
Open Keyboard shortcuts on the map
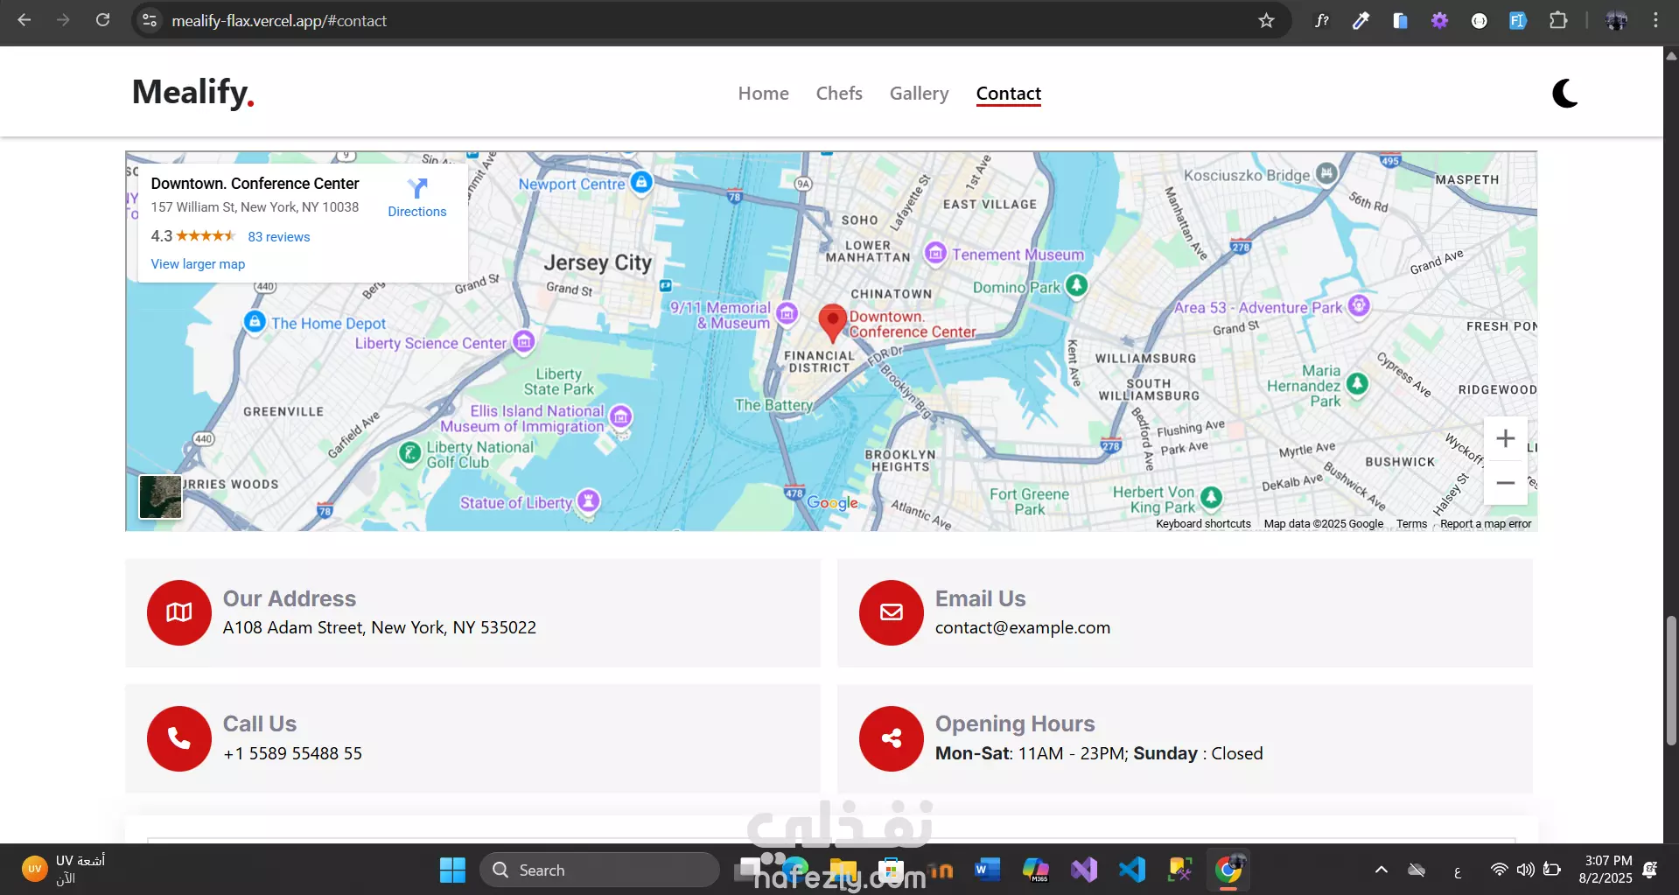click(1203, 524)
